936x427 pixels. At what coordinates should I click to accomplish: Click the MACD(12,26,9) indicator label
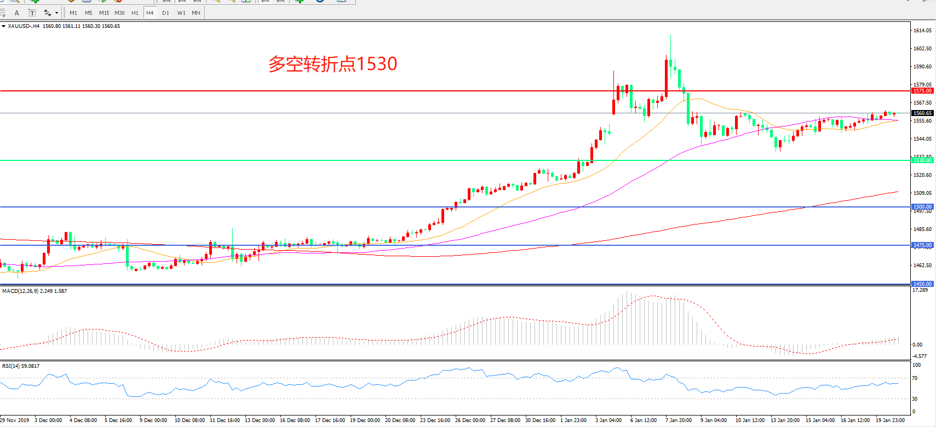click(34, 291)
